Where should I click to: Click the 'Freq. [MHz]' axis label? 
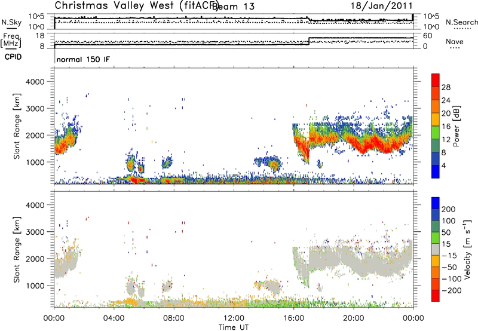coord(11,41)
